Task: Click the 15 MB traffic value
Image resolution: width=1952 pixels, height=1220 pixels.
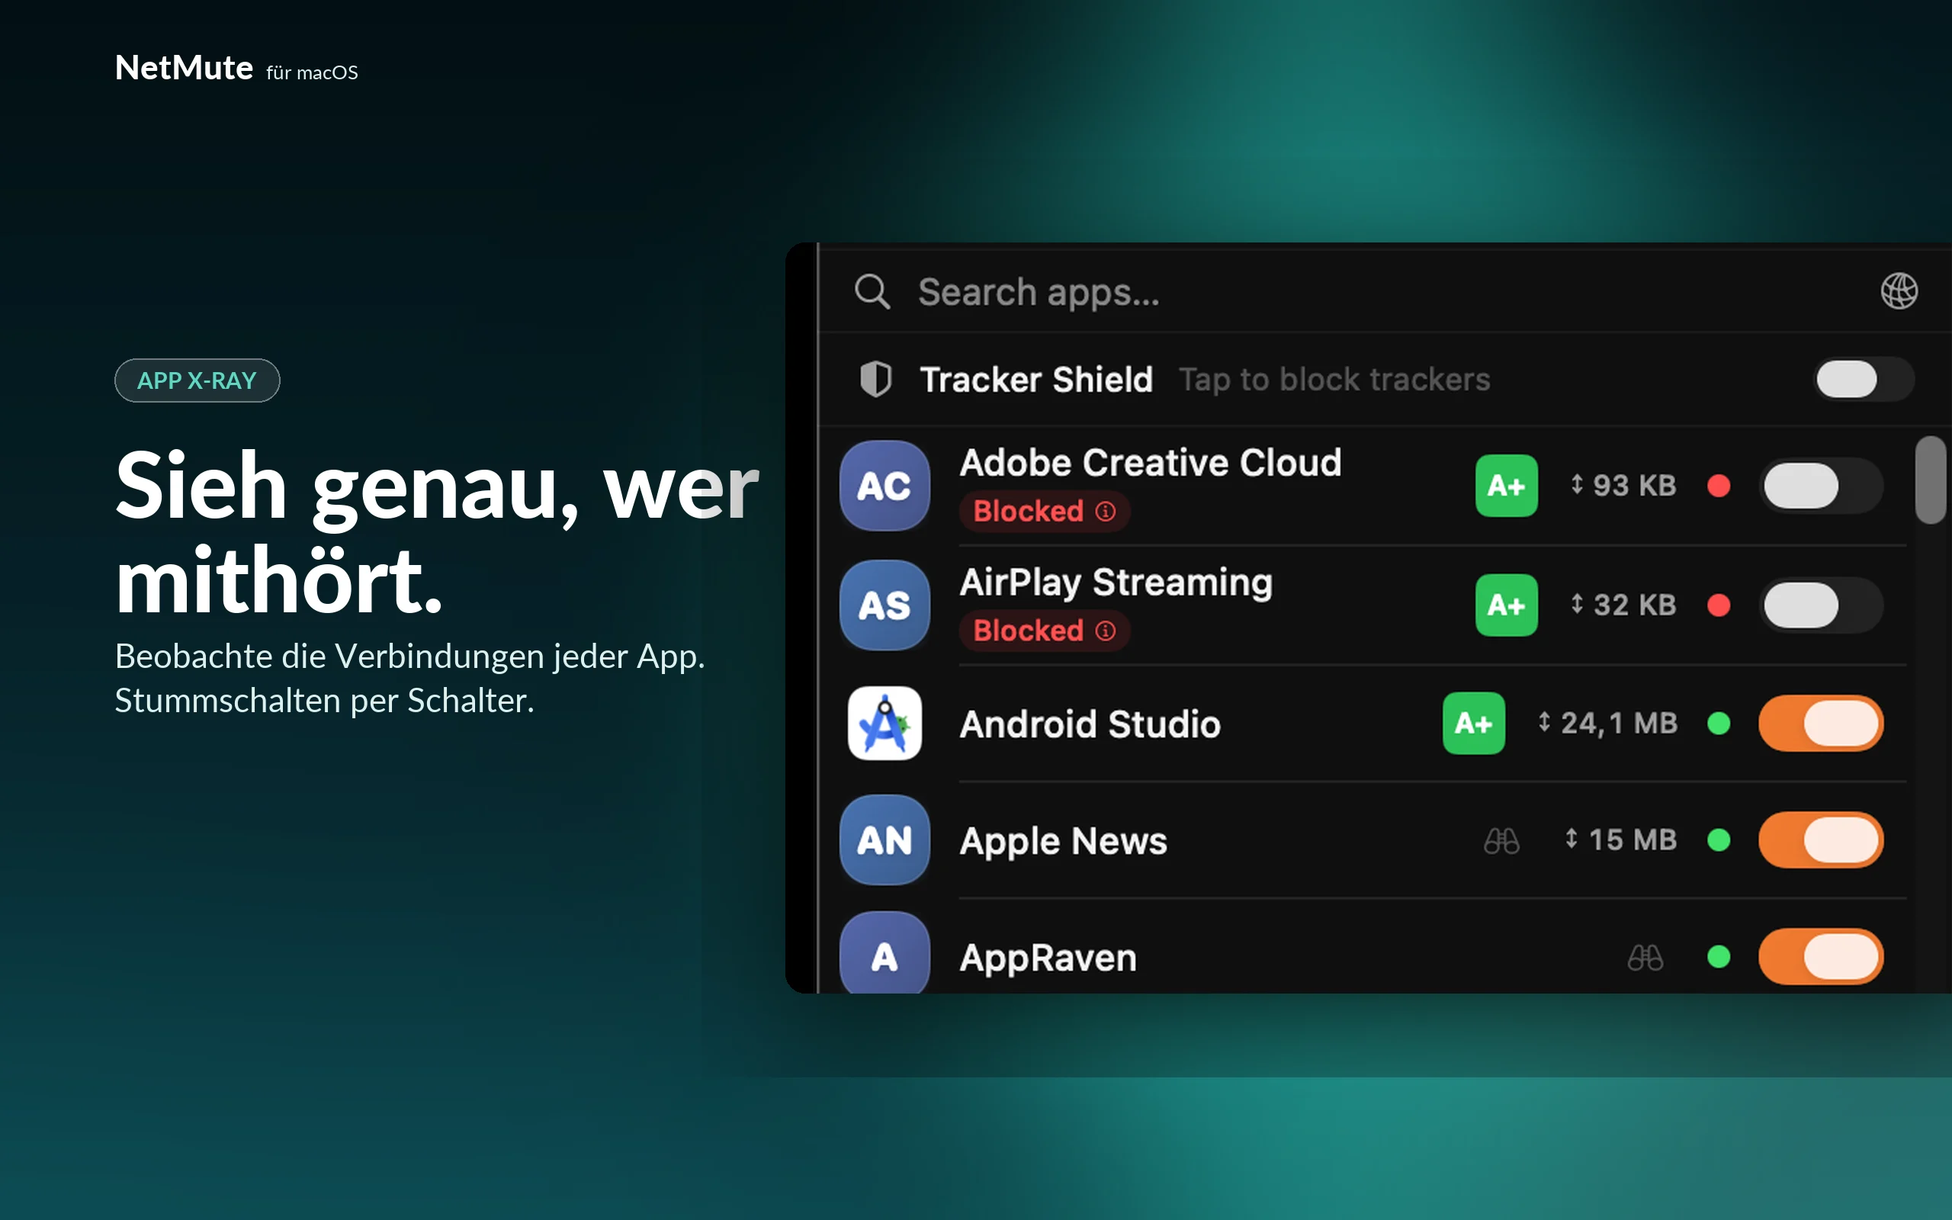Action: pos(1633,840)
